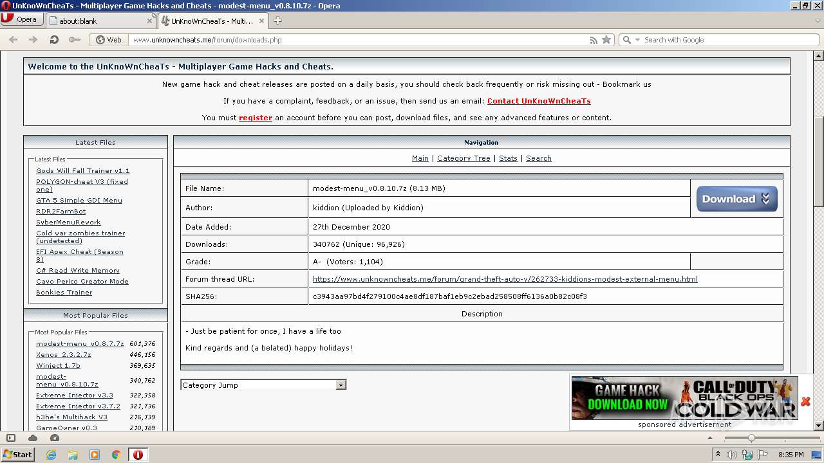Open the Contact UnKnoWnCheaTs link
Image resolution: width=824 pixels, height=463 pixels.
(539, 101)
